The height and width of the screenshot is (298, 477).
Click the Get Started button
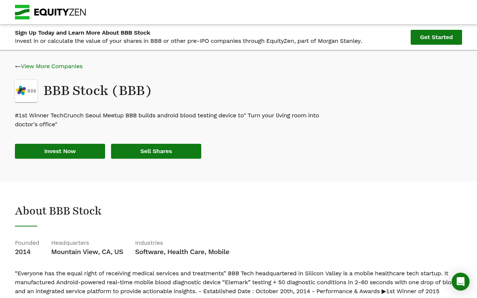pos(436,37)
